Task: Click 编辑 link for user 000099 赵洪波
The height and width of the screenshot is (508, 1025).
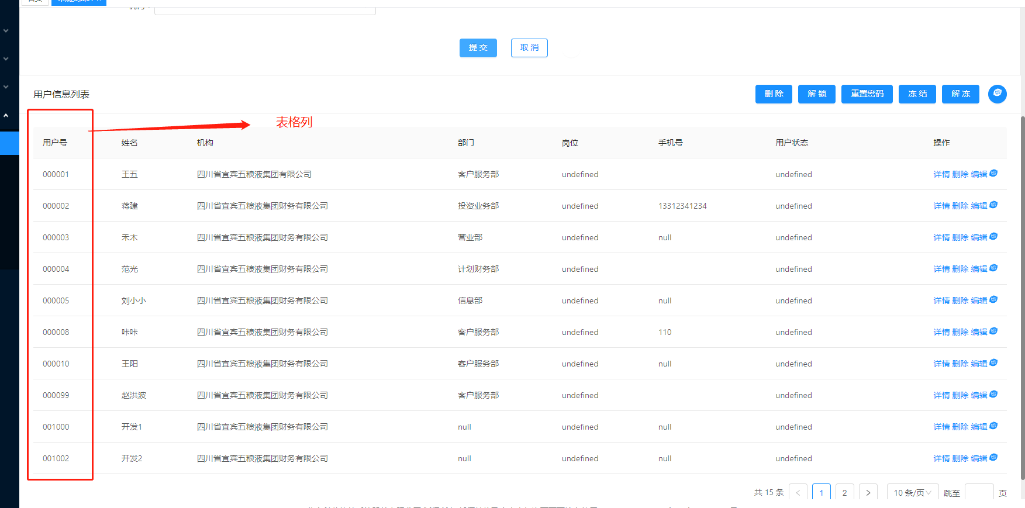Action: (x=979, y=395)
